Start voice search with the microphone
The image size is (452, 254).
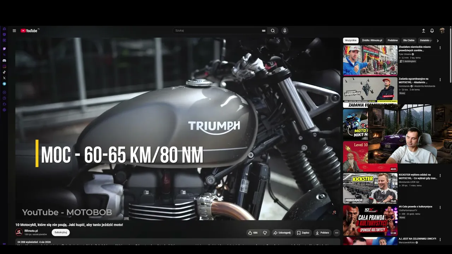(285, 31)
